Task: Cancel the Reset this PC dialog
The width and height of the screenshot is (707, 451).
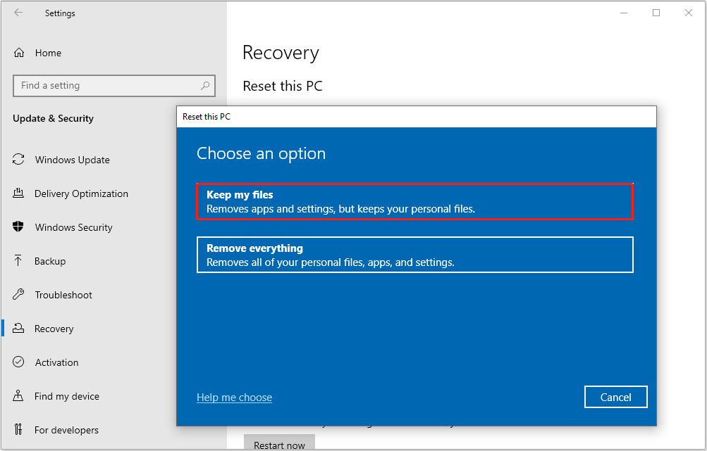Action: pyautogui.click(x=616, y=397)
